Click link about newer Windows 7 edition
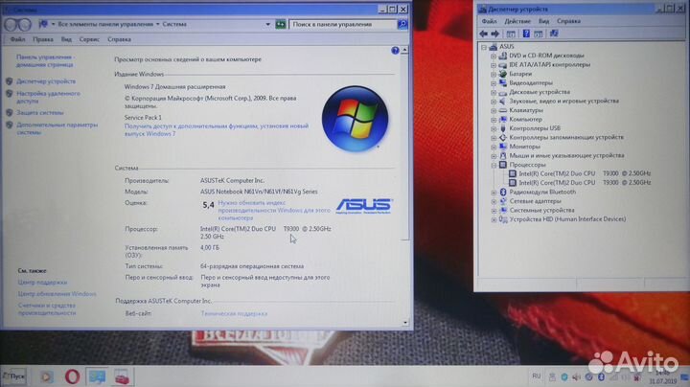This screenshot has width=690, height=387. pyautogui.click(x=217, y=129)
